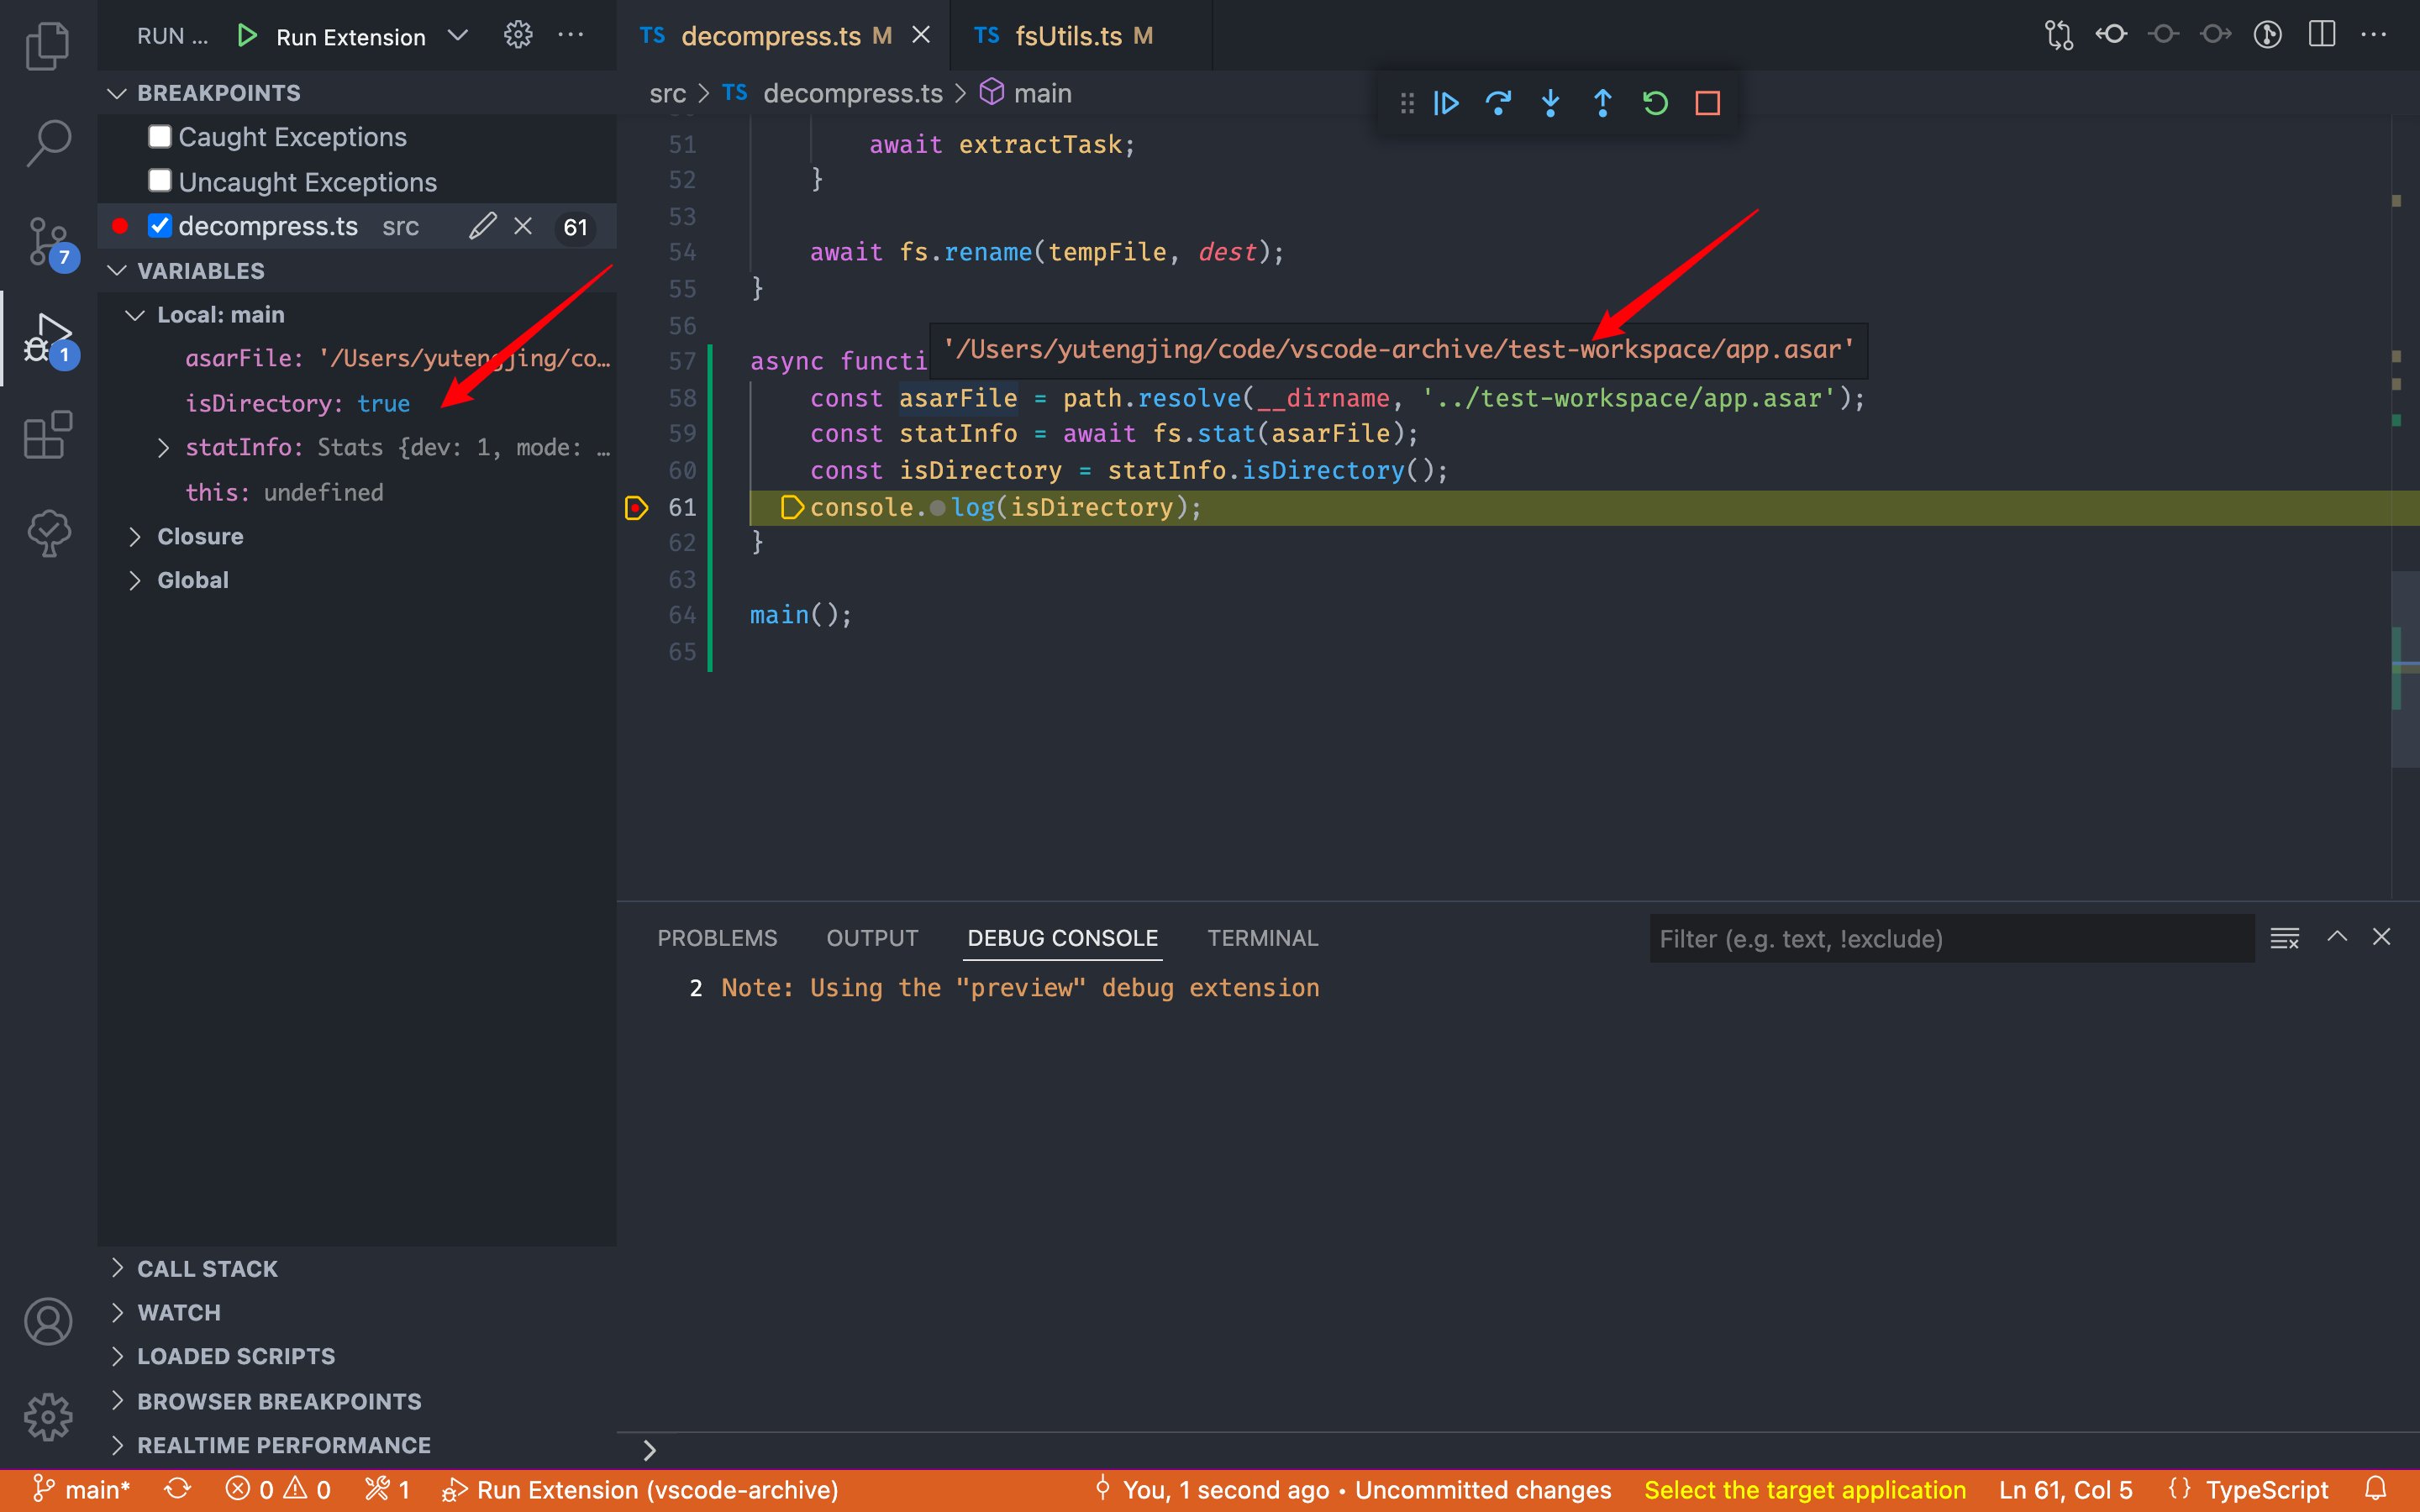
Task: Open the Explorer view in the activity bar
Action: pyautogui.click(x=47, y=45)
